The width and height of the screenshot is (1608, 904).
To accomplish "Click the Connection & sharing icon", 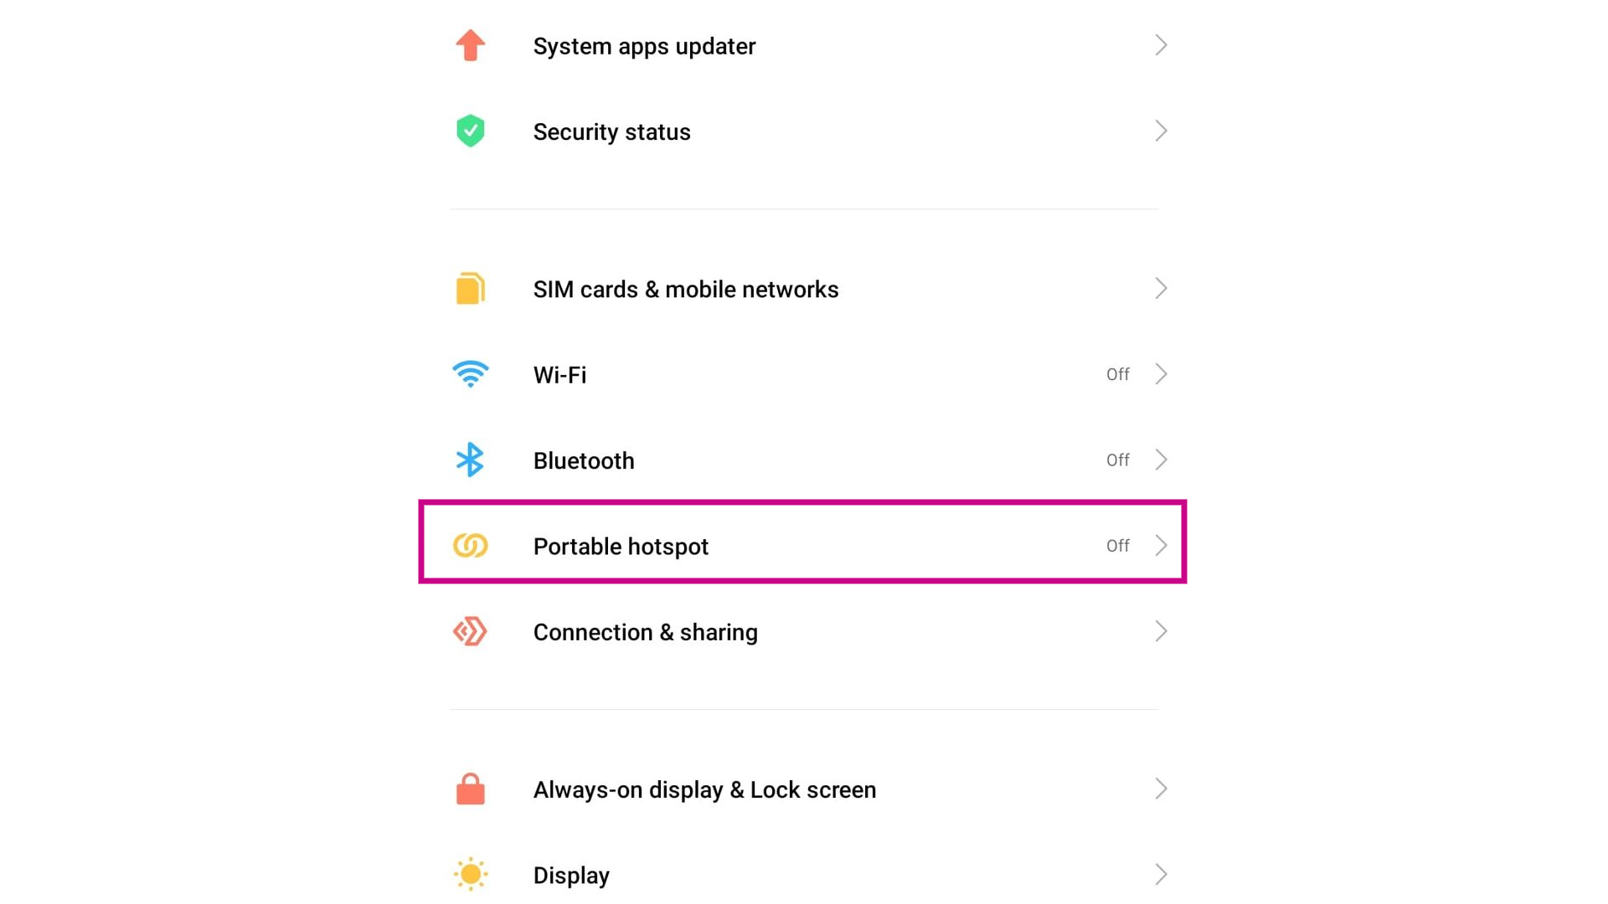I will point(470,632).
